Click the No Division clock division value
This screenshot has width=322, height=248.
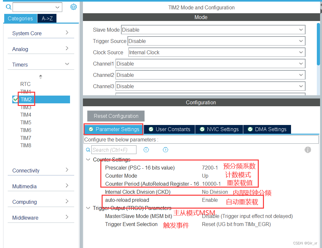(x=215, y=192)
